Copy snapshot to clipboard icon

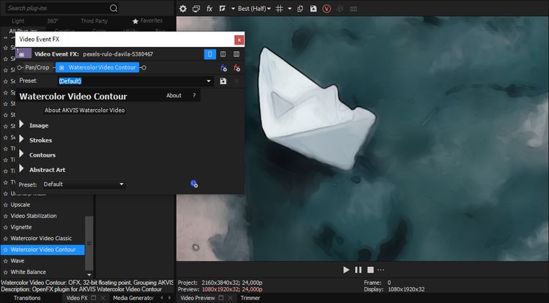pos(300,9)
